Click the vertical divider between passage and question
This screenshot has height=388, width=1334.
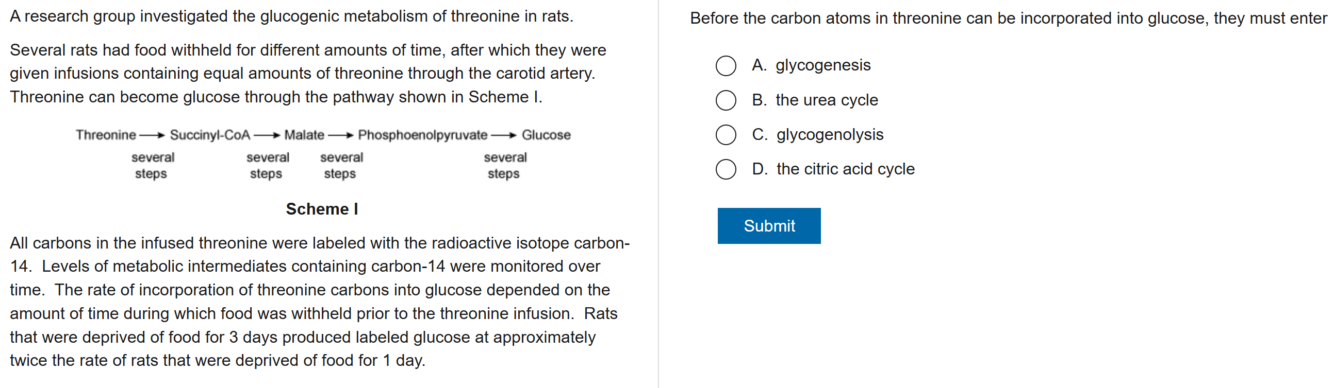tap(658, 193)
